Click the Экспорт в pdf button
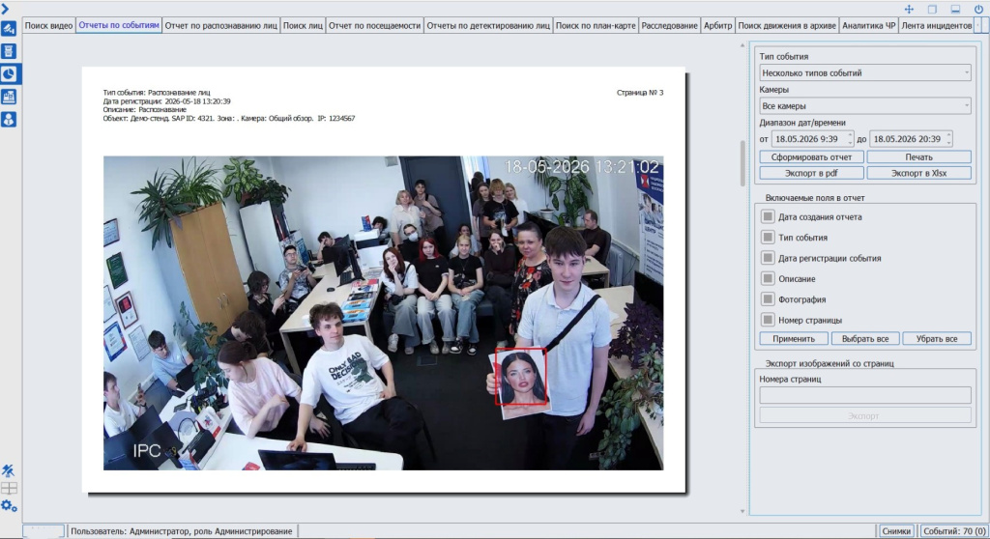 pyautogui.click(x=811, y=173)
